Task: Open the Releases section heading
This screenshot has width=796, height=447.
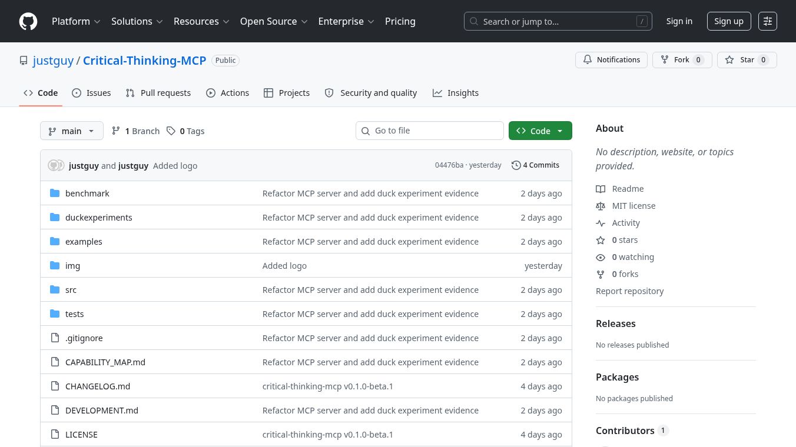Action: tap(616, 323)
